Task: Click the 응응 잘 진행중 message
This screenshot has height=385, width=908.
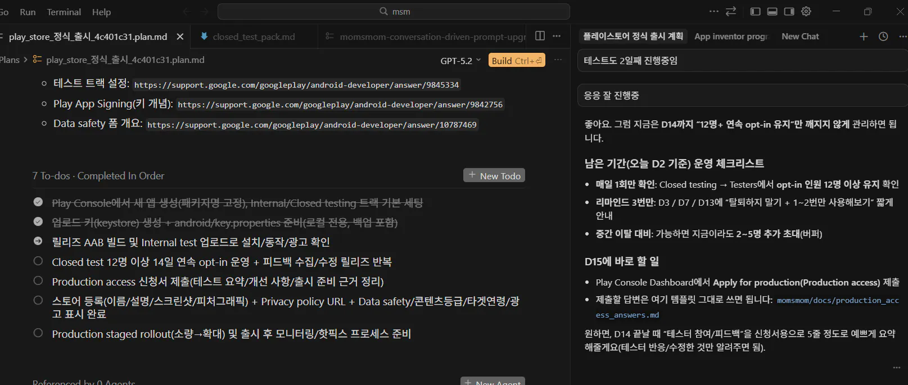Action: tap(742, 96)
